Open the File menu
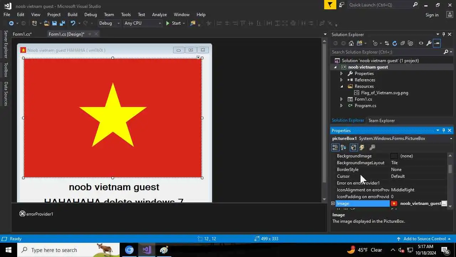 click(x=7, y=15)
